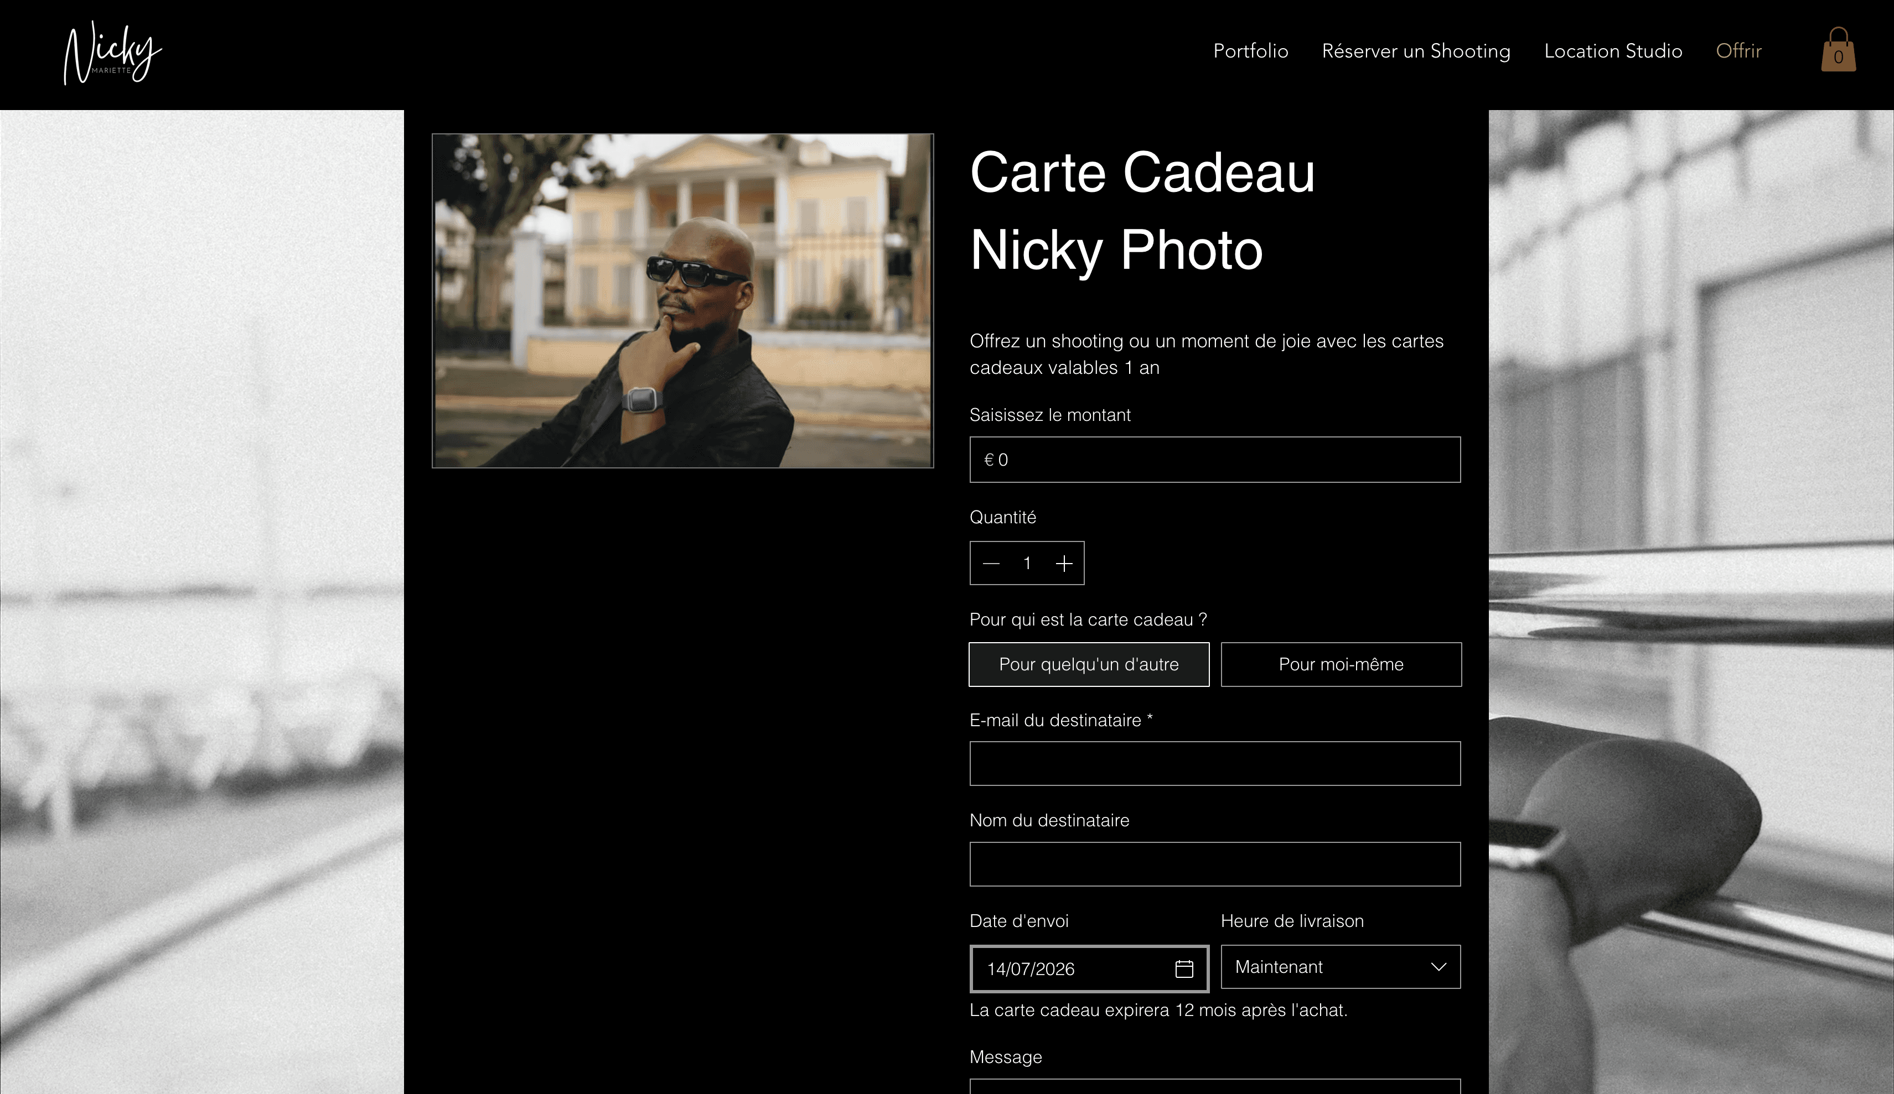This screenshot has height=1094, width=1894.
Task: Click the 'E-mail du destinataire *' label
Action: [1061, 721]
